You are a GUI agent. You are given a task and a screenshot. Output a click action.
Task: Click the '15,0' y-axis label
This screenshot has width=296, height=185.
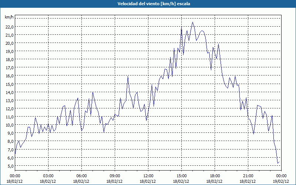10,84
